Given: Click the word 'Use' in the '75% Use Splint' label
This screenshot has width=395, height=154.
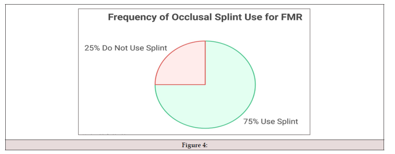Looking at the screenshot, I should click(x=268, y=122).
